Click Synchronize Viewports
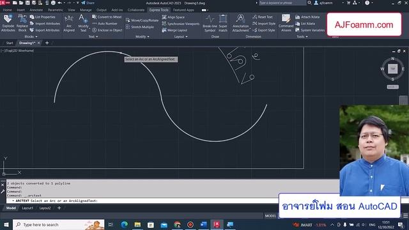 (x=180, y=24)
